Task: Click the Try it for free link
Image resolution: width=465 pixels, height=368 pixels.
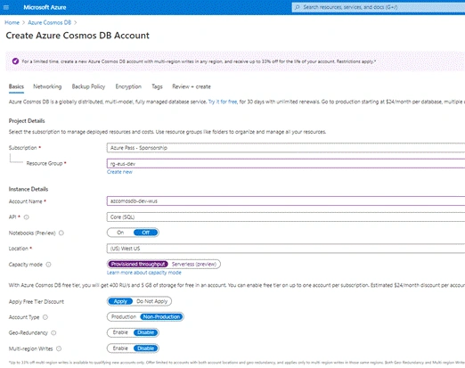Action: point(223,102)
